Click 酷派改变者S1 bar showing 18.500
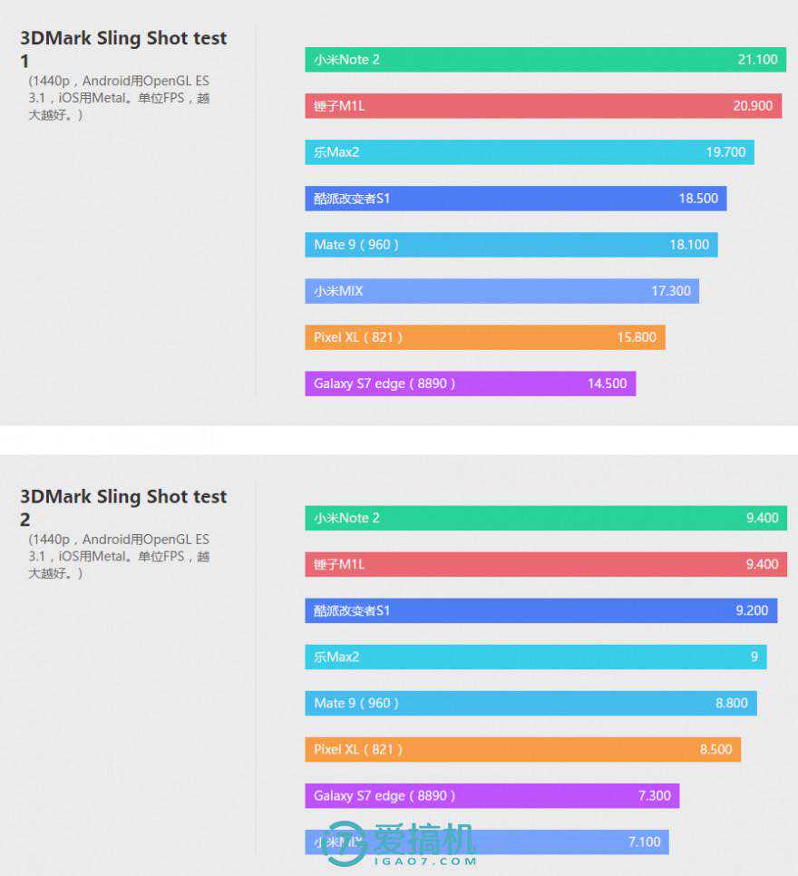Image resolution: width=798 pixels, height=876 pixels. 515,199
